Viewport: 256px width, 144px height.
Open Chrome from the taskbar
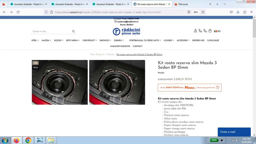(x=28, y=140)
